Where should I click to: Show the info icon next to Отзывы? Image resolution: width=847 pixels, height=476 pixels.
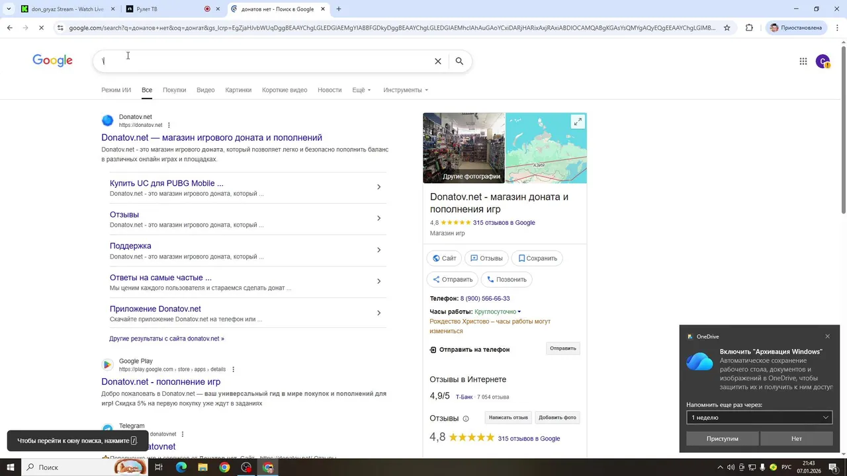point(466,418)
